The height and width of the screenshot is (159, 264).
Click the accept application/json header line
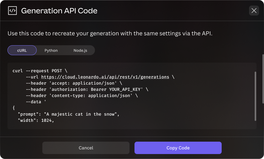tap(74, 83)
